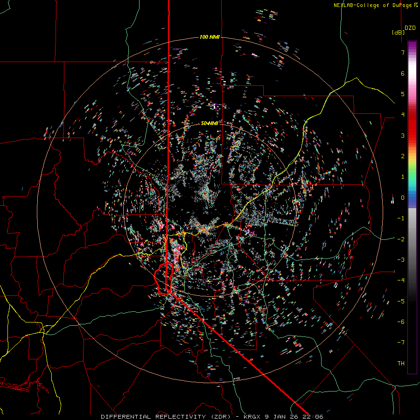Click the DZD legend title
Viewport: 420px width, 420px height.
410,28
